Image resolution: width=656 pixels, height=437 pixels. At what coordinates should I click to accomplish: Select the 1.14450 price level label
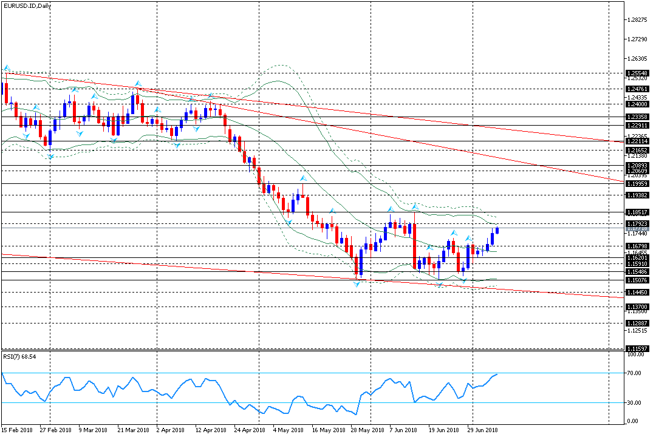(x=637, y=293)
